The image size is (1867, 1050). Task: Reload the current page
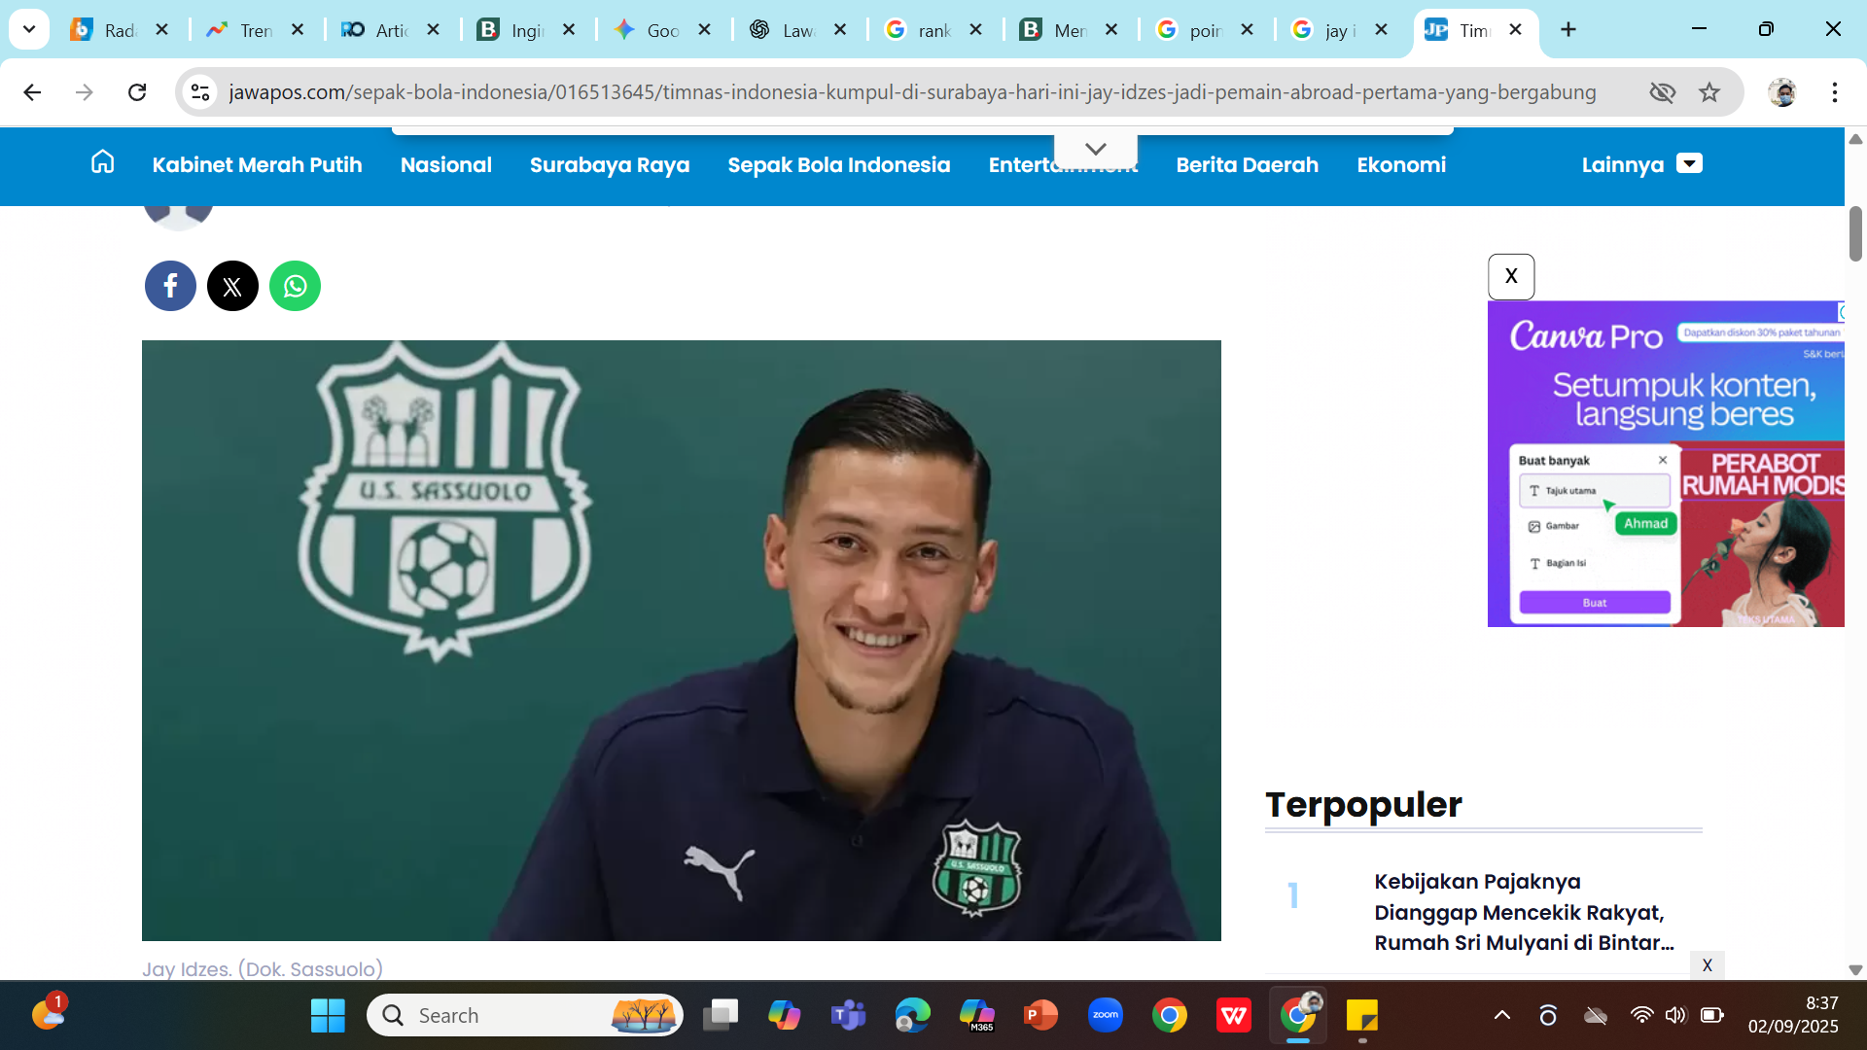coord(137,92)
